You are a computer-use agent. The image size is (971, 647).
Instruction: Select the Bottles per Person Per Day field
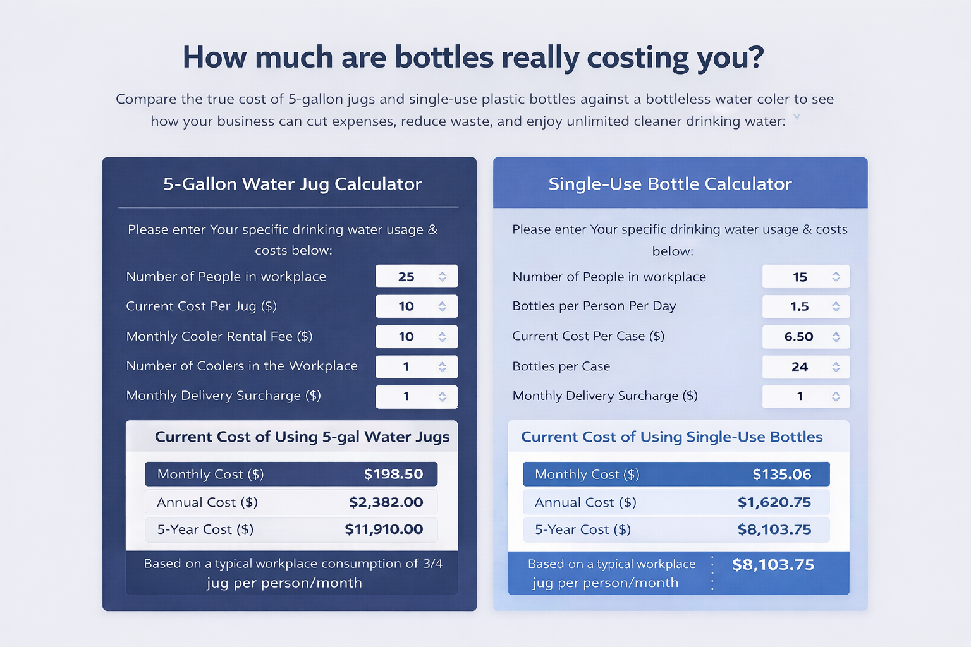pos(798,306)
